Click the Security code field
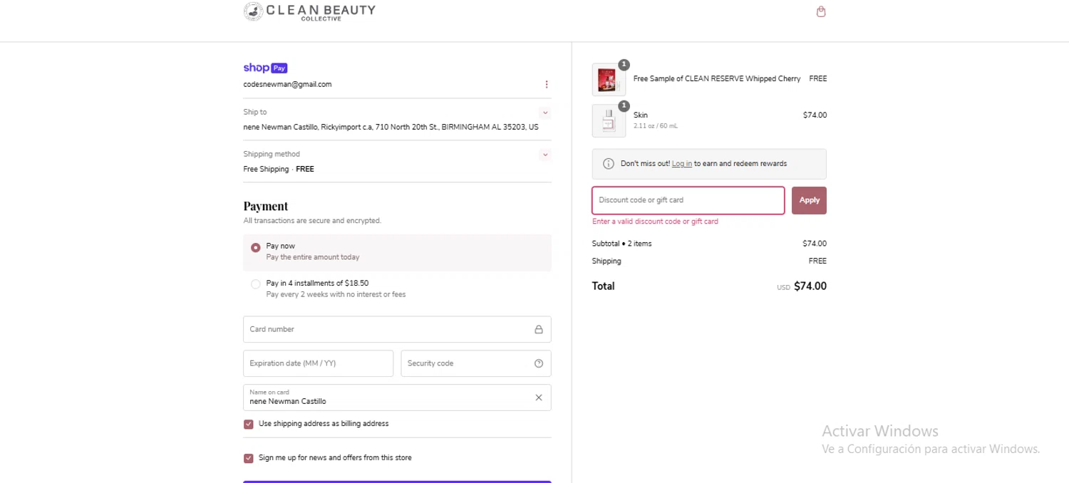Image resolution: width=1069 pixels, height=483 pixels. pos(475,363)
